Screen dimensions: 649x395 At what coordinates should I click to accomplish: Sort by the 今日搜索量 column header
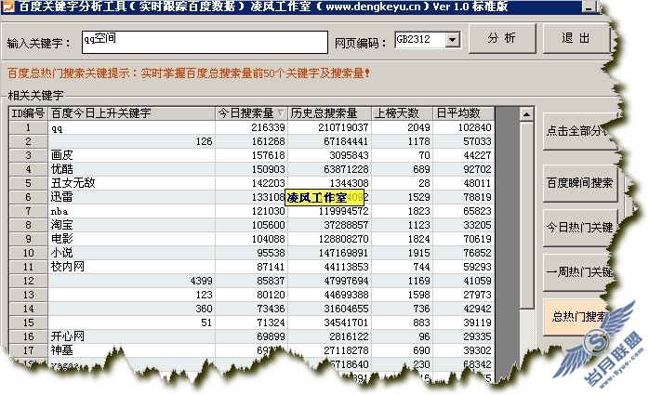point(251,113)
